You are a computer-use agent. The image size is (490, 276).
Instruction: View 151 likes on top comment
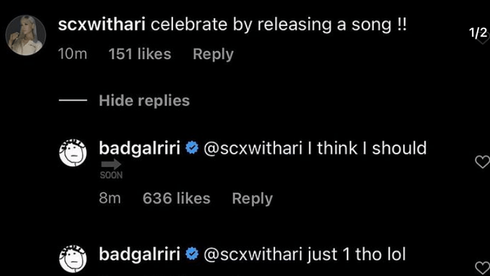140,54
